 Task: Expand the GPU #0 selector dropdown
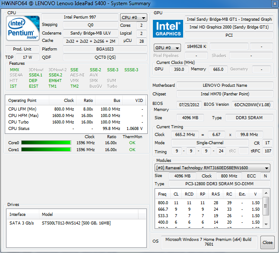[x=168, y=47]
